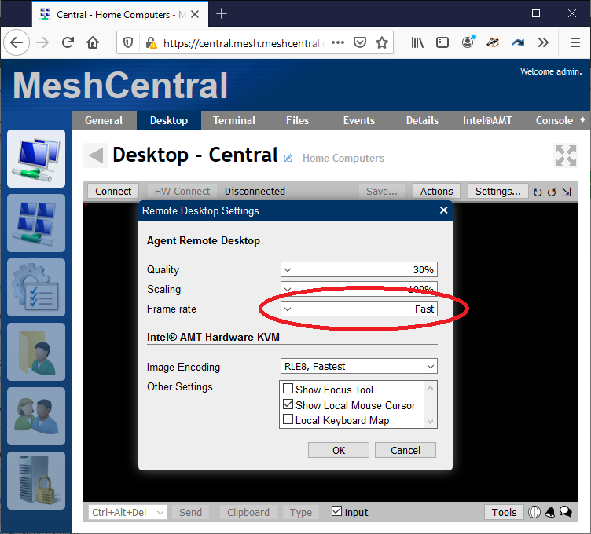Rotate remote view with second rotate icon
This screenshot has height=534, width=591.
[x=552, y=192]
